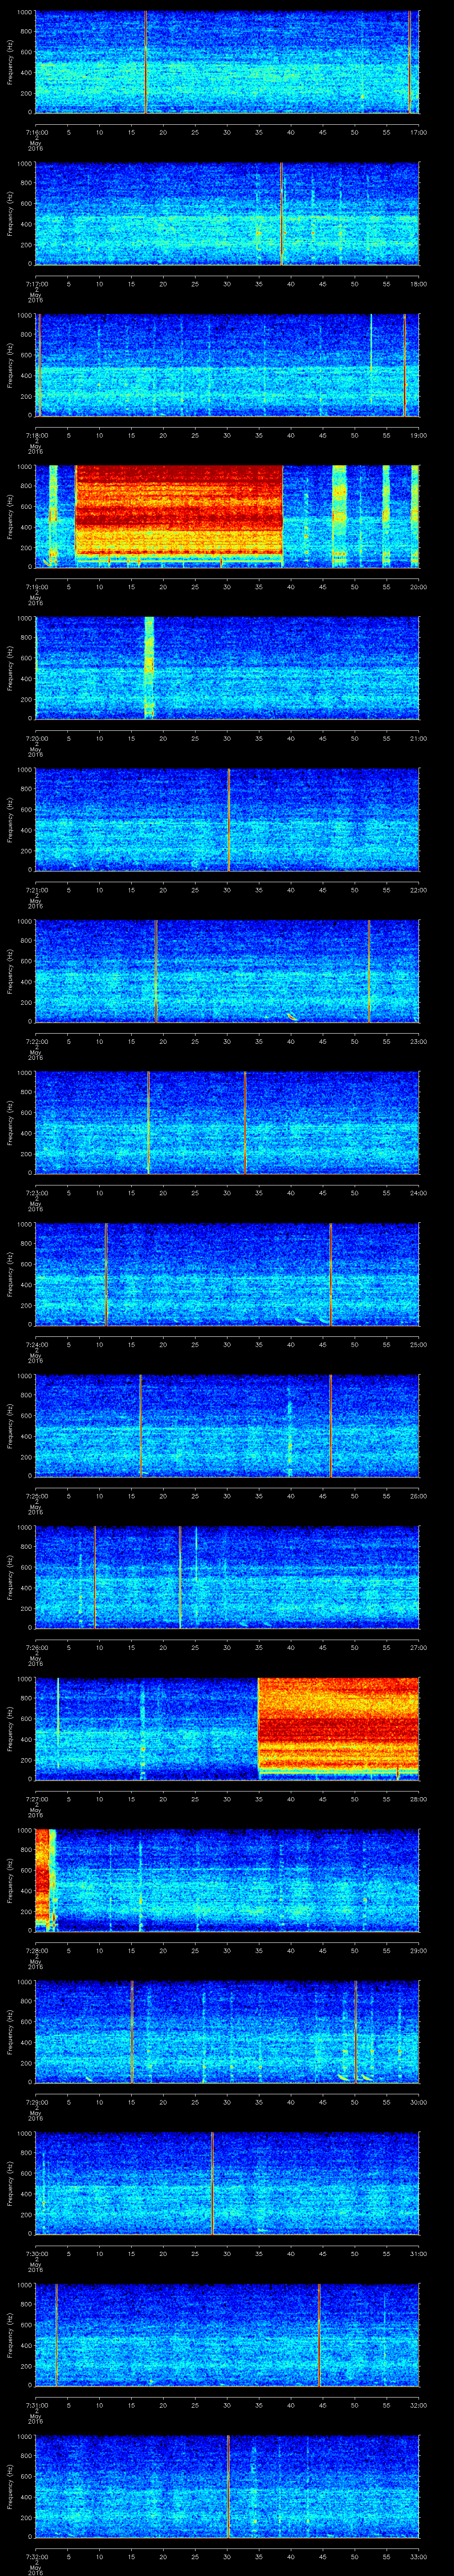This screenshot has height=2576, width=454.
Task: Click the 7:27:00 start time label
Action: (x=36, y=1799)
